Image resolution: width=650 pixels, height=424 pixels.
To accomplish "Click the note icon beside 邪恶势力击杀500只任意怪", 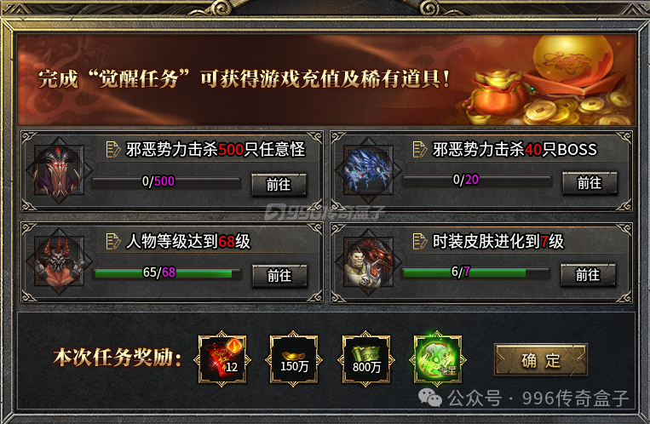I will (x=112, y=150).
